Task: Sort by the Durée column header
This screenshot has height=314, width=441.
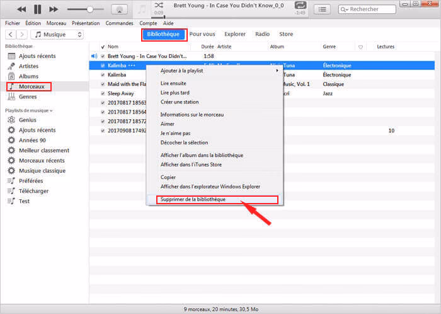Action: (x=207, y=47)
